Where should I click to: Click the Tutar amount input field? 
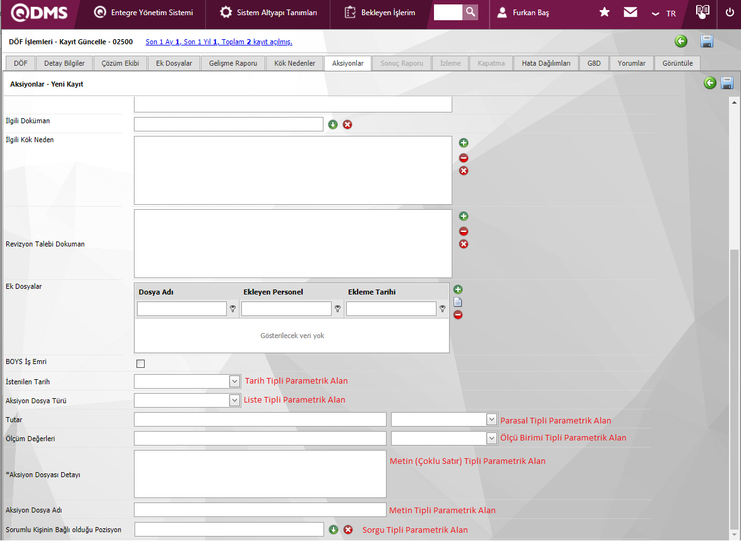click(x=260, y=420)
